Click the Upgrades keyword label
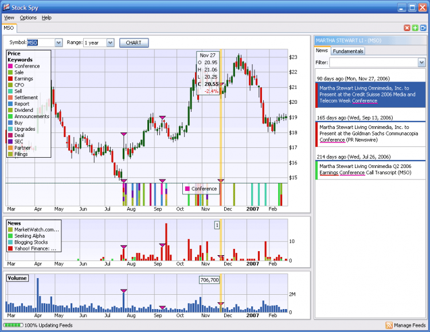Viewport: 430px width, 332px height. click(x=25, y=129)
